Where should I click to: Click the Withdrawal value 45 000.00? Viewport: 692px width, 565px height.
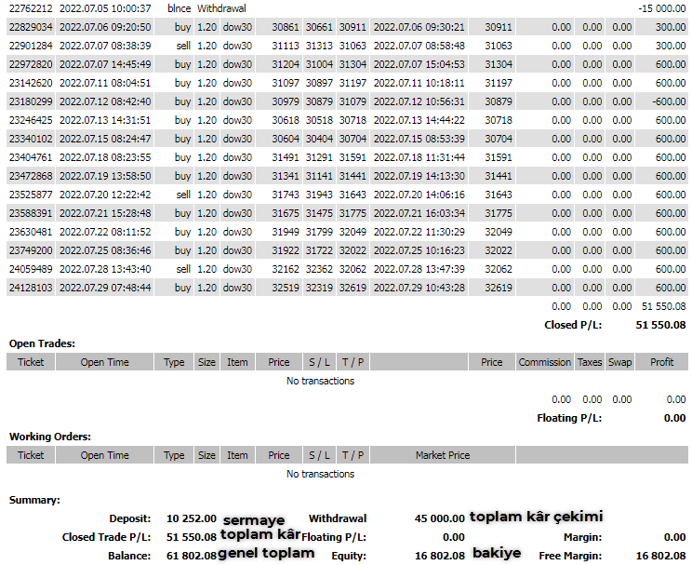[x=440, y=518]
